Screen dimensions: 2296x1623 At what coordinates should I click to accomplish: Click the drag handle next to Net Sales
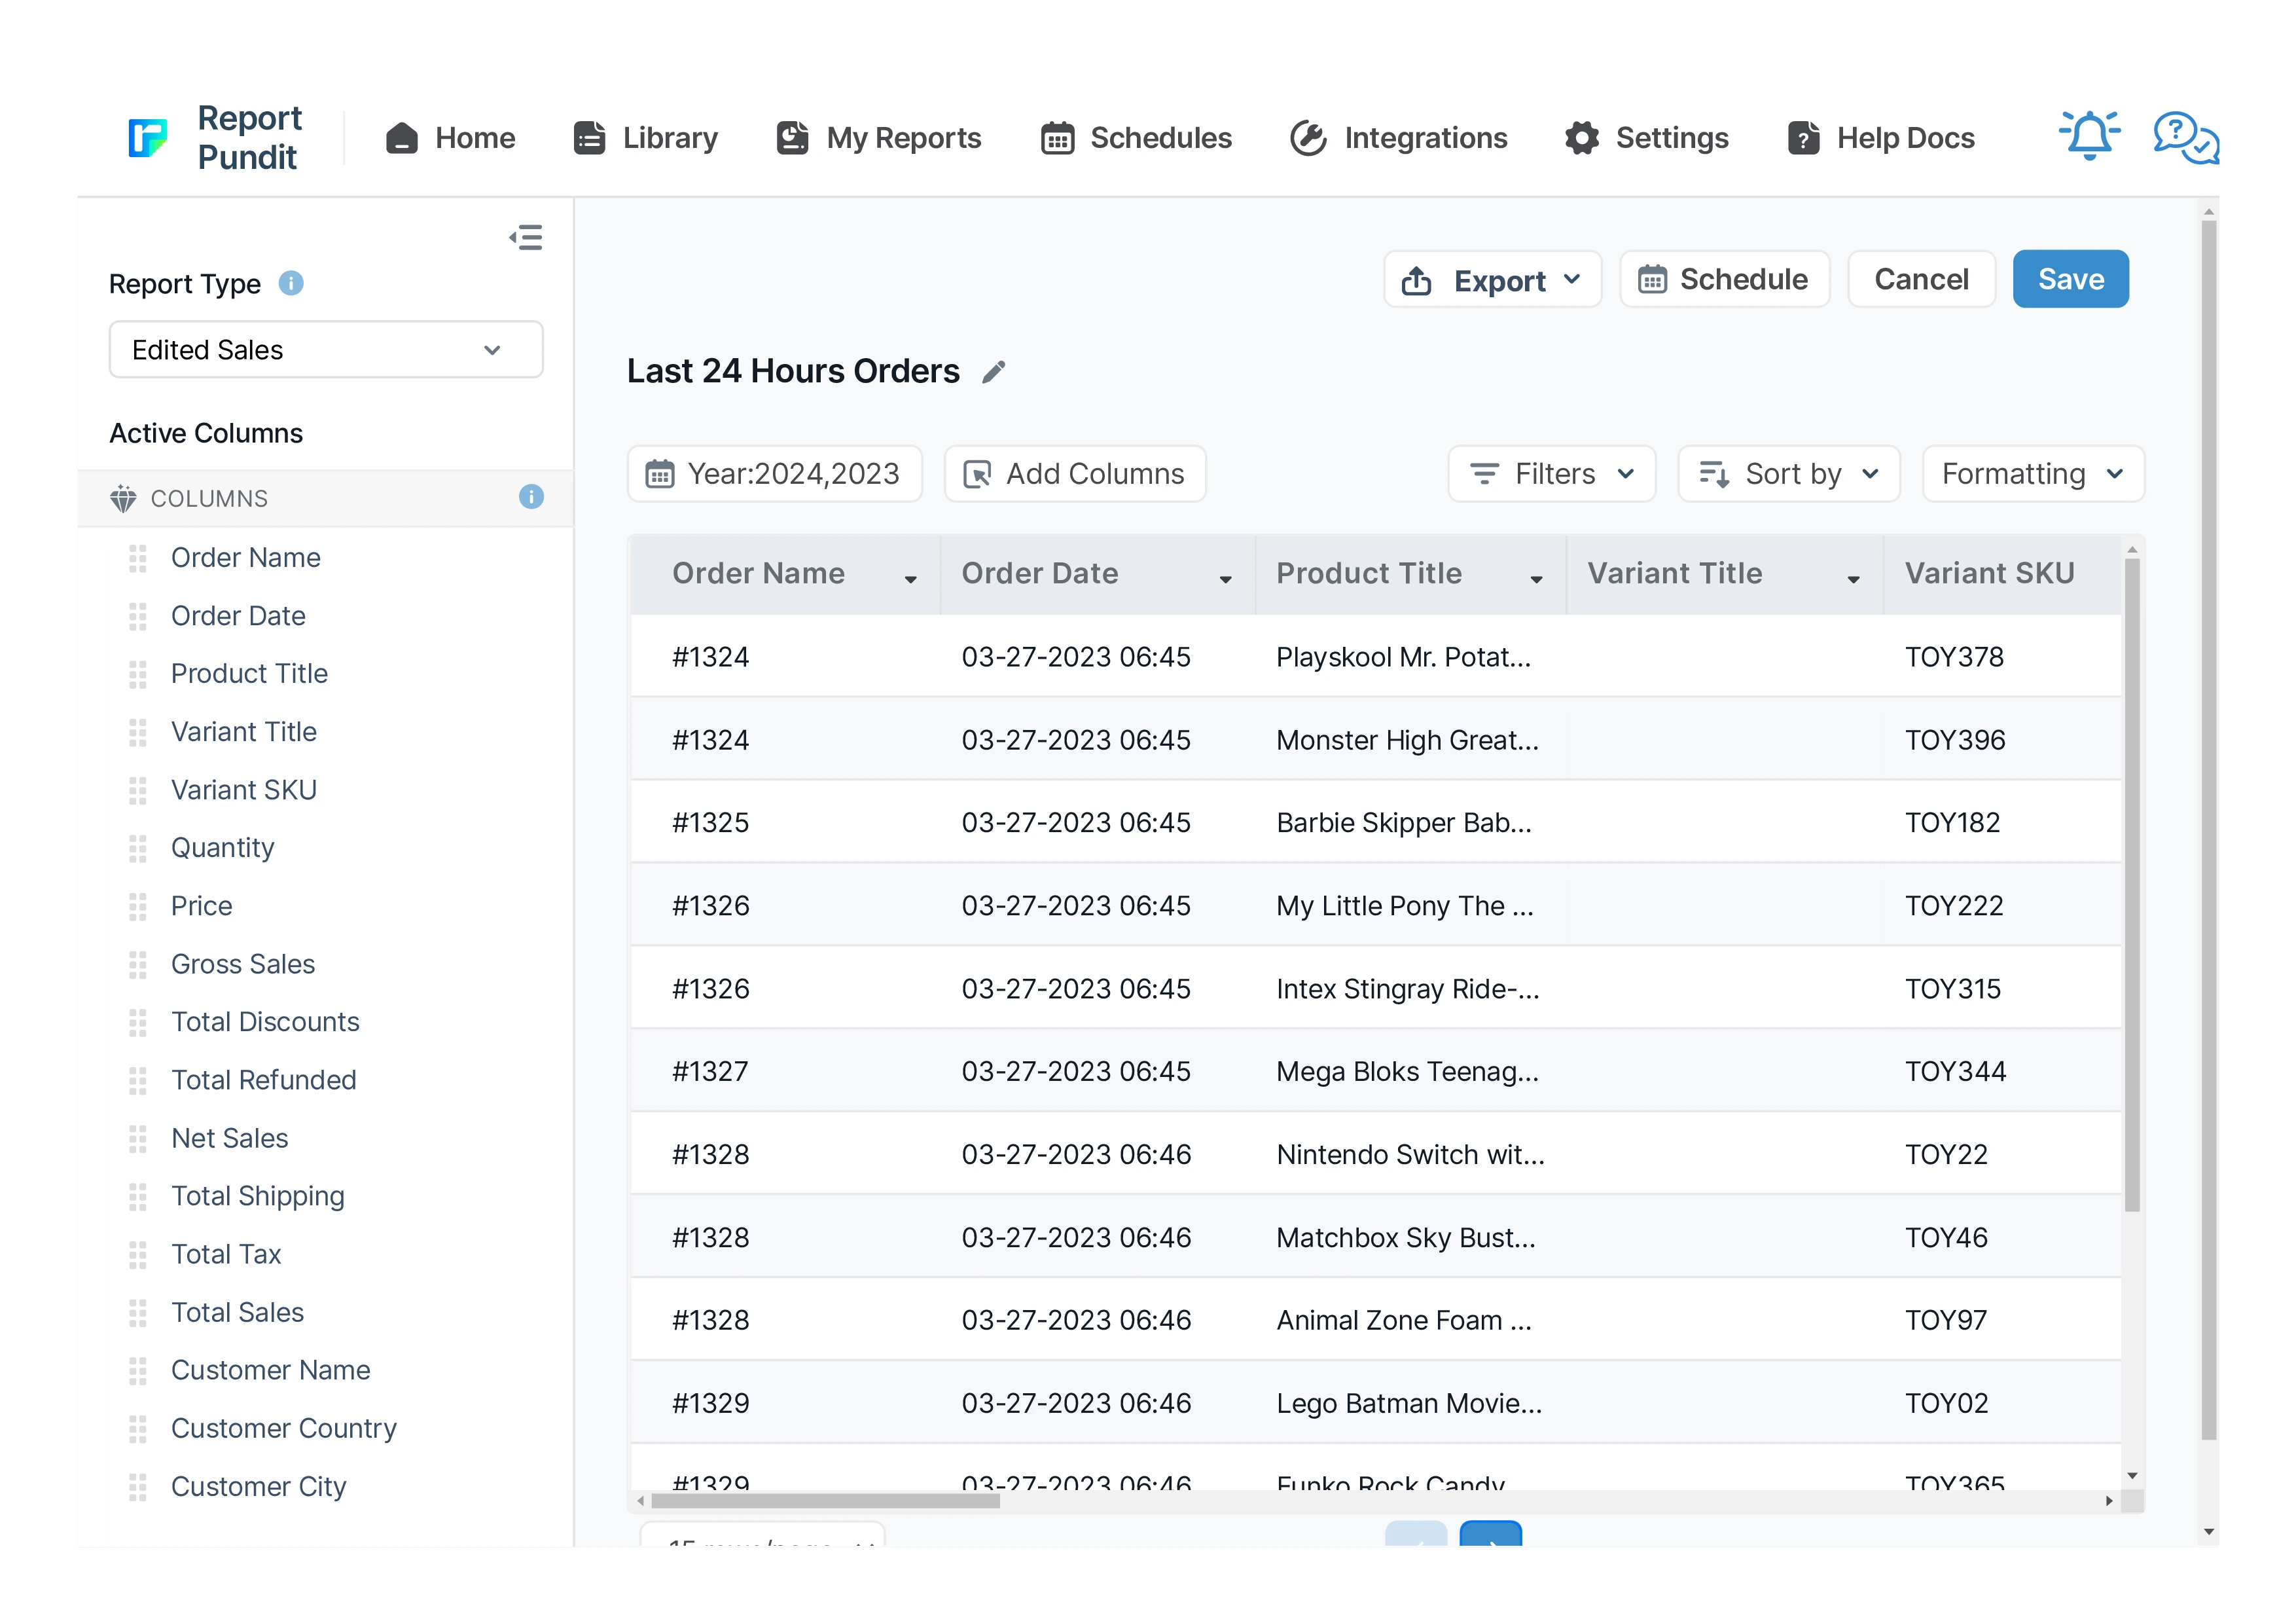coord(138,1138)
